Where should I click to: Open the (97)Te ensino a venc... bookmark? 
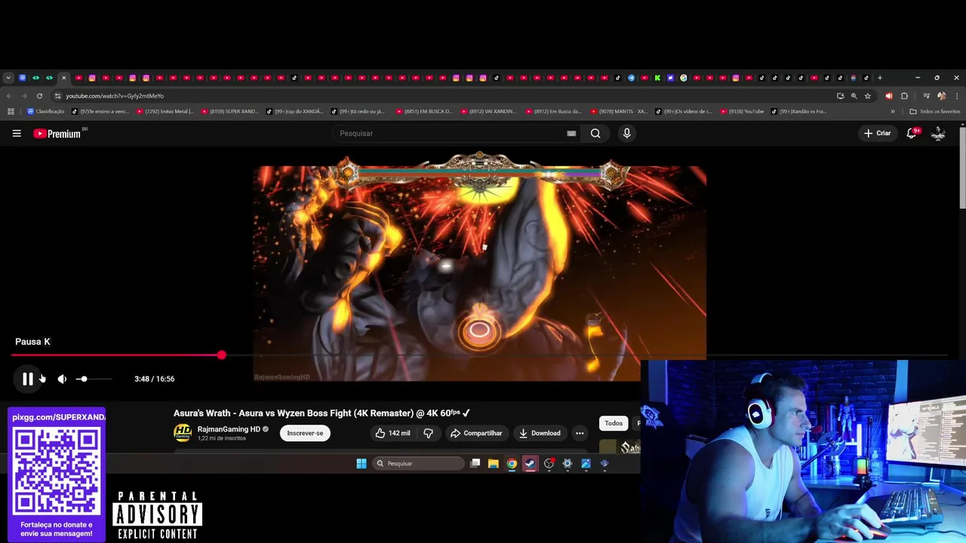(x=100, y=112)
